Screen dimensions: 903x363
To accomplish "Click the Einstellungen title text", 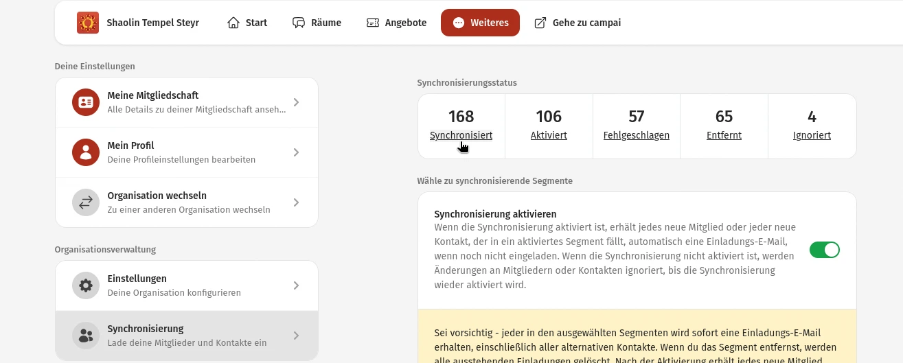I will click(137, 279).
